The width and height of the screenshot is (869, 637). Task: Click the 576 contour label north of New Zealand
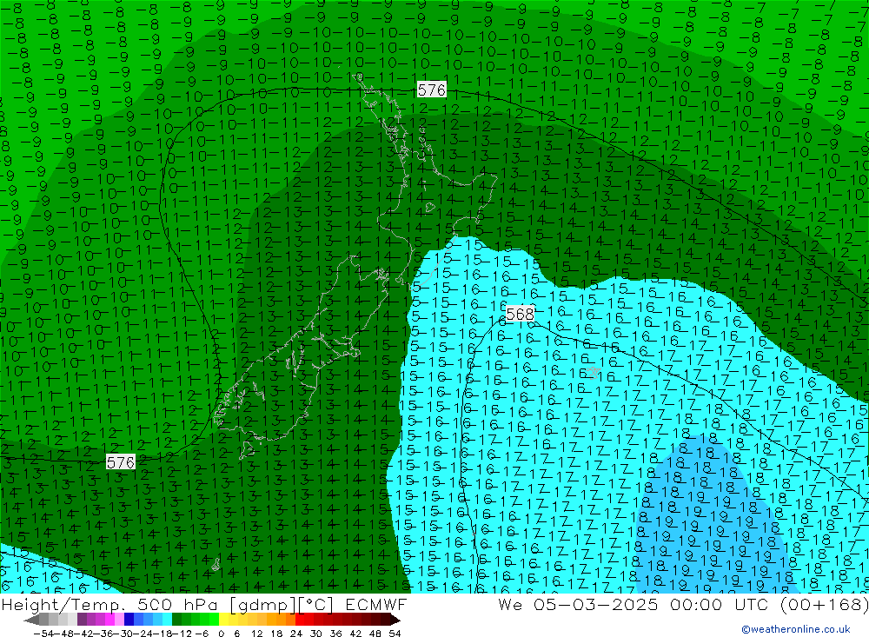[x=431, y=90]
